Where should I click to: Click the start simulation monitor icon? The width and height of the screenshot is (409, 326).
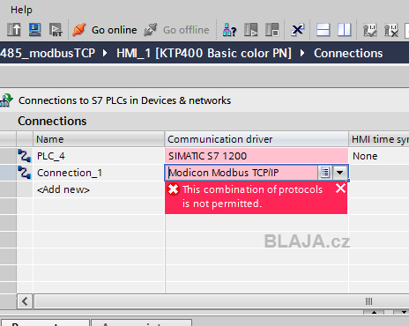35,30
